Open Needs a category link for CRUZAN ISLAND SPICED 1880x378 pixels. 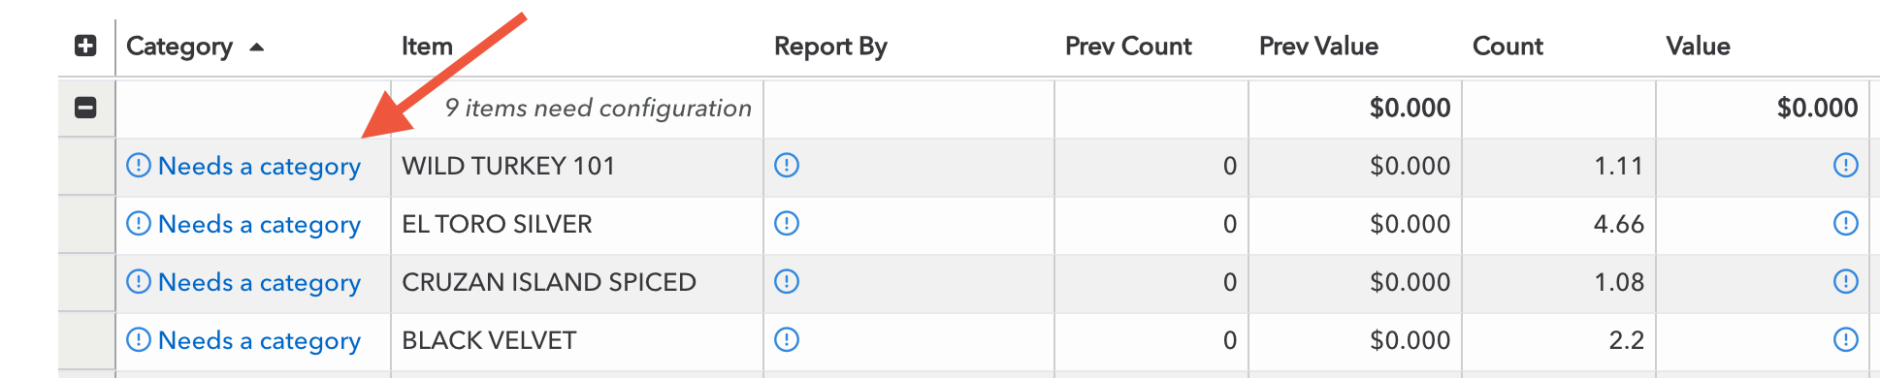tap(243, 283)
